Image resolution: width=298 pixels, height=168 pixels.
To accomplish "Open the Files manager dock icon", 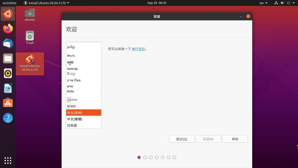I will [8, 58].
